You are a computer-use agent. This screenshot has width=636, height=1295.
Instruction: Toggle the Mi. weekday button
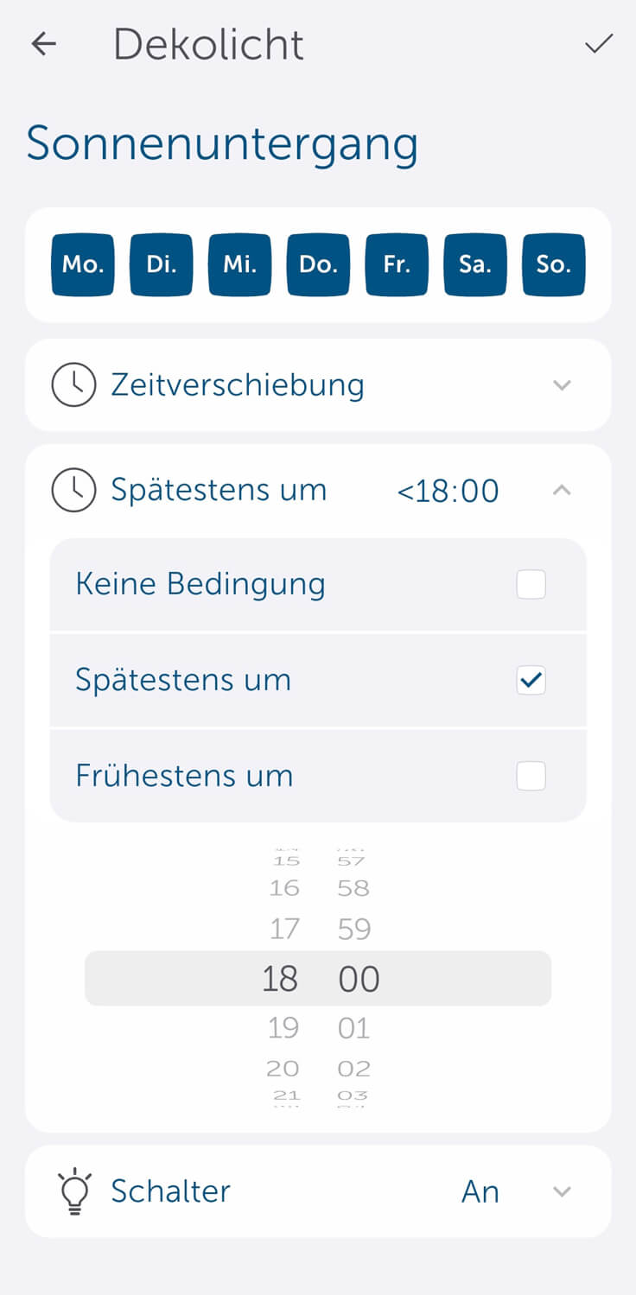coord(240,264)
